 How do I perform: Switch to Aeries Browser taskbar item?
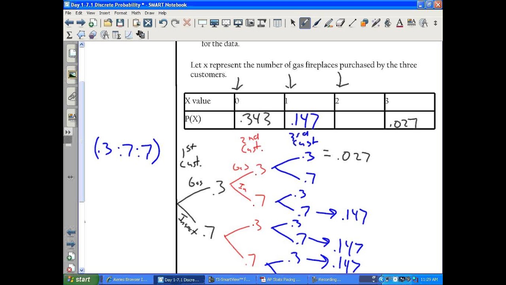pos(127,279)
